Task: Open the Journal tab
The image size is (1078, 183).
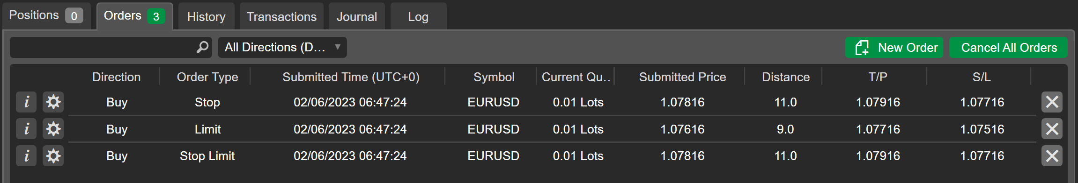Action: [x=357, y=17]
